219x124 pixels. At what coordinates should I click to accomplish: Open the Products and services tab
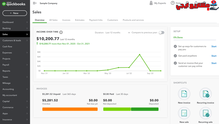click(x=133, y=20)
